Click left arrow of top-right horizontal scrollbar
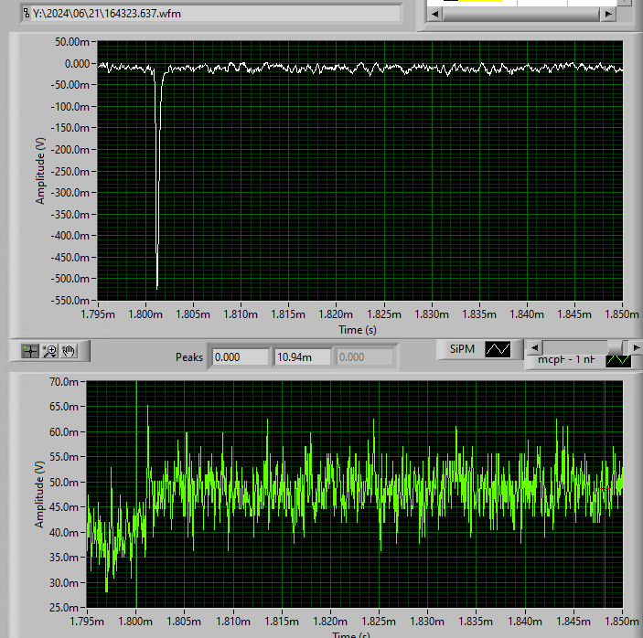The height and width of the screenshot is (638, 643). [434, 14]
